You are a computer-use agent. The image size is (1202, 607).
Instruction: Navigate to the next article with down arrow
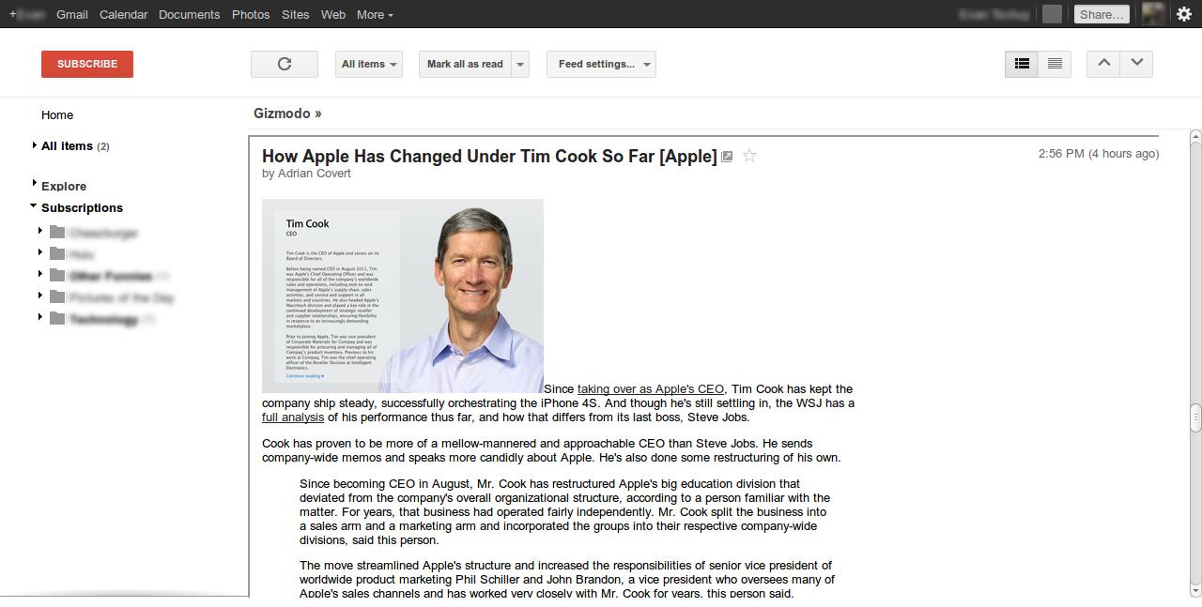coord(1136,64)
